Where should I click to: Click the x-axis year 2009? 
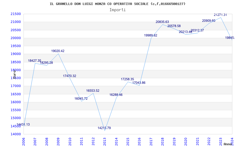(x=58, y=142)
